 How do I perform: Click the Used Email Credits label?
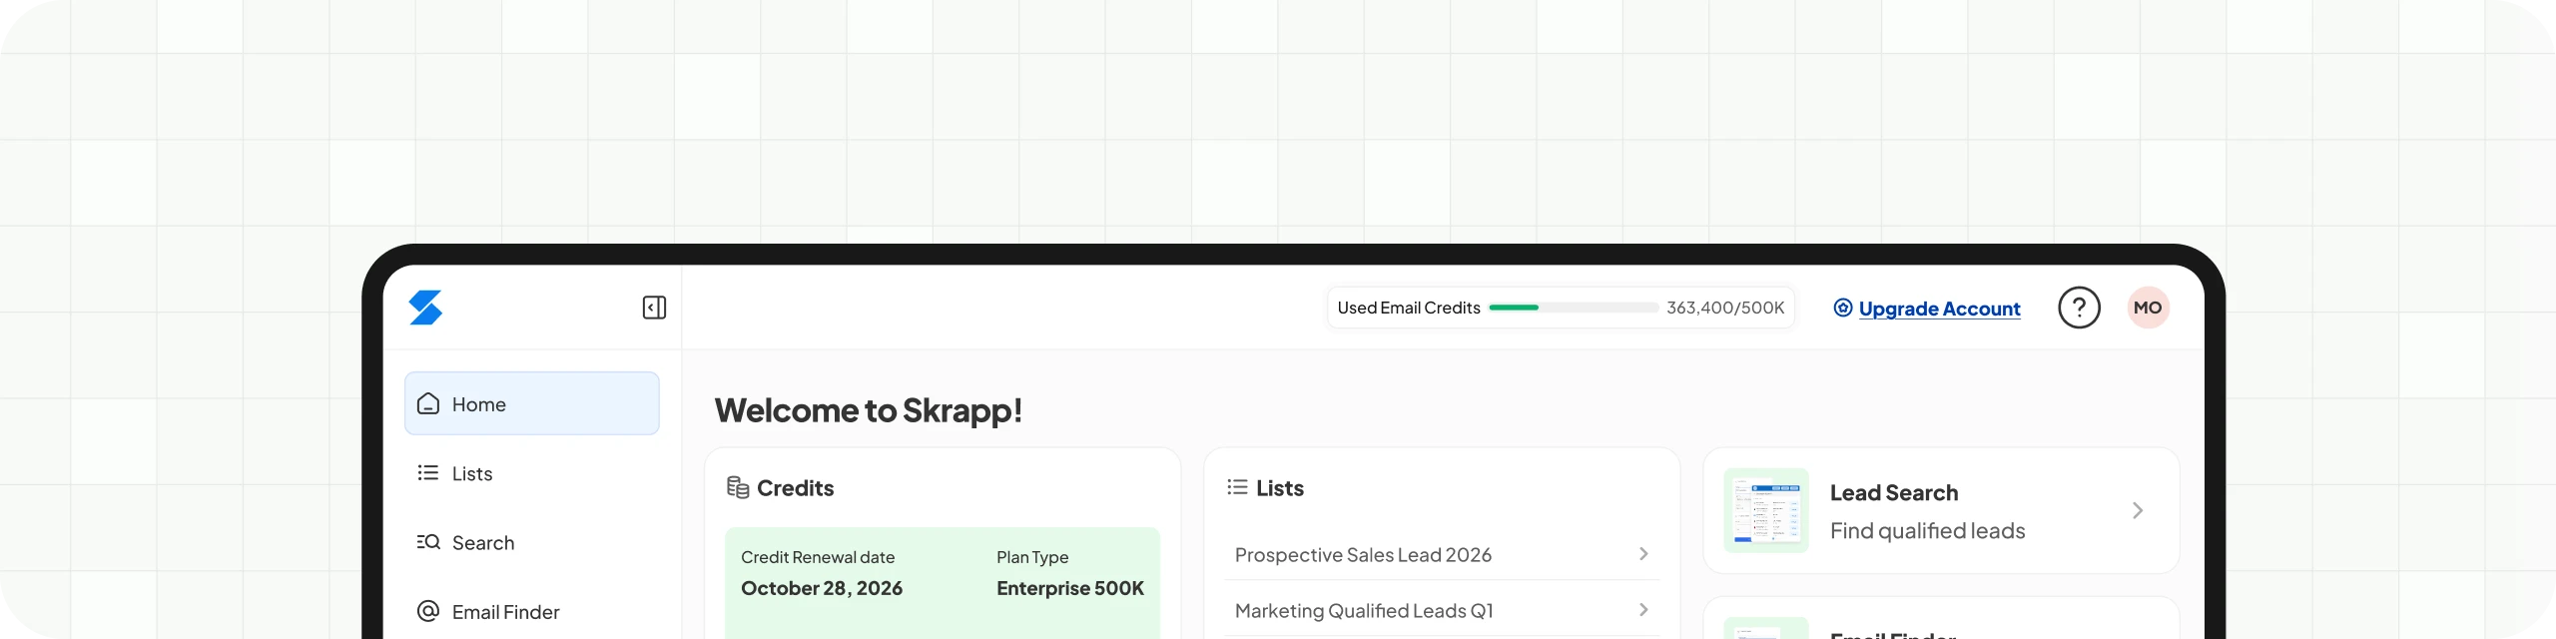point(1409,308)
